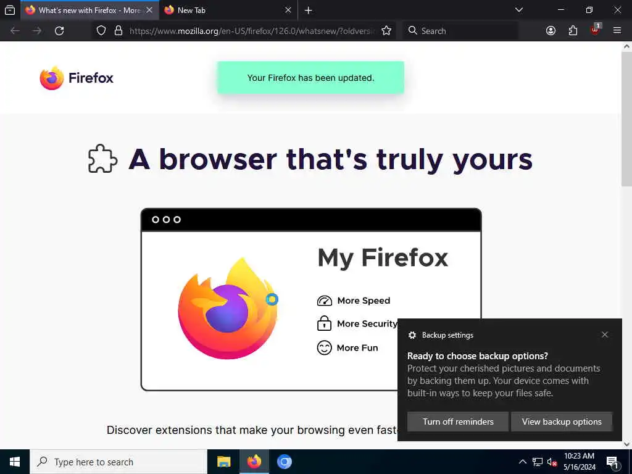The image size is (632, 474).
Task: Close the "What's new with Firefox" tab
Action: coord(149,10)
